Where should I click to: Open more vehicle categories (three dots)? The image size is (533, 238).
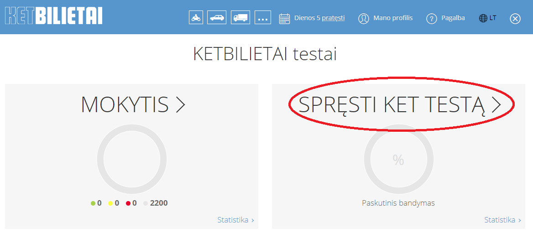tap(262, 18)
